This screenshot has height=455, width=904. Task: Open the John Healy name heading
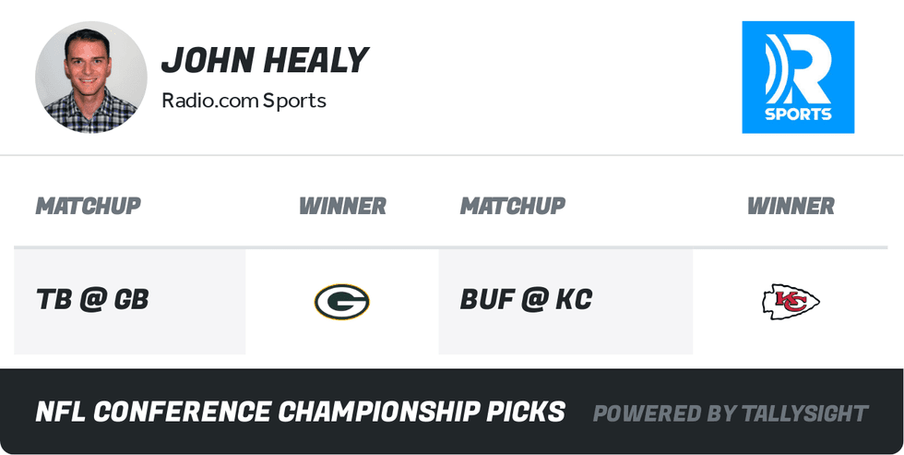pyautogui.click(x=265, y=61)
